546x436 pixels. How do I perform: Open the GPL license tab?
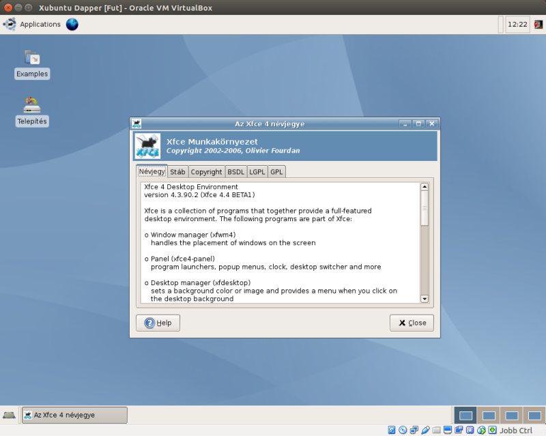pos(276,172)
